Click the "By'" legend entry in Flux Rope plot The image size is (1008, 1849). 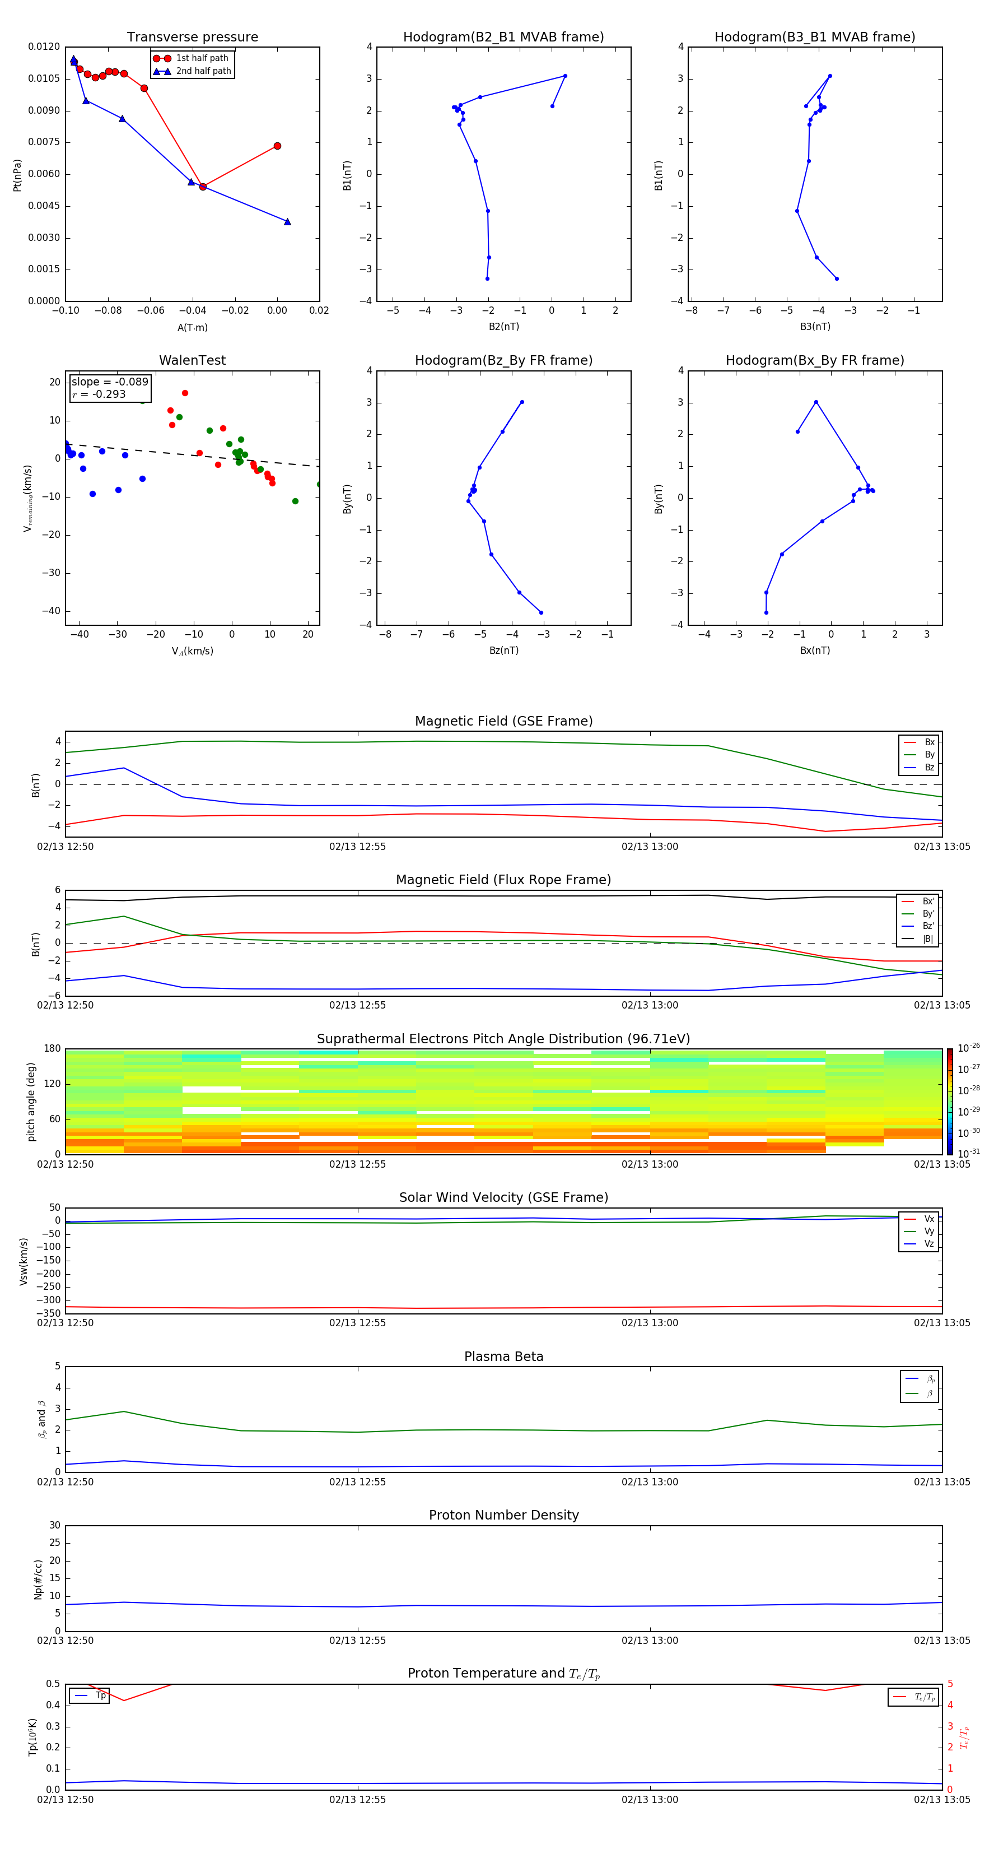coord(918,914)
